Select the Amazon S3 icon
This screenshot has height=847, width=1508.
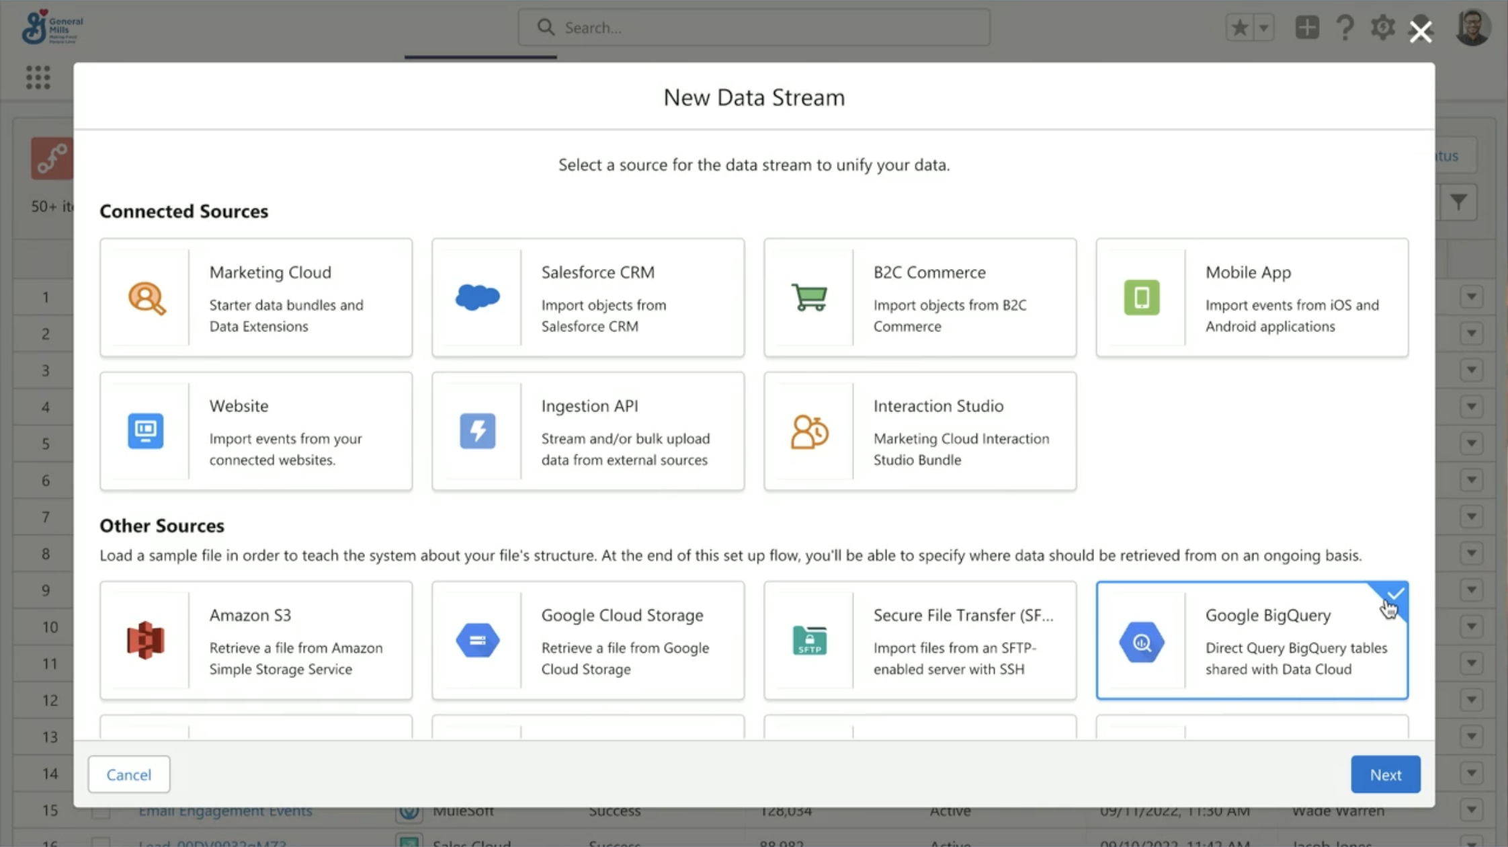(146, 640)
